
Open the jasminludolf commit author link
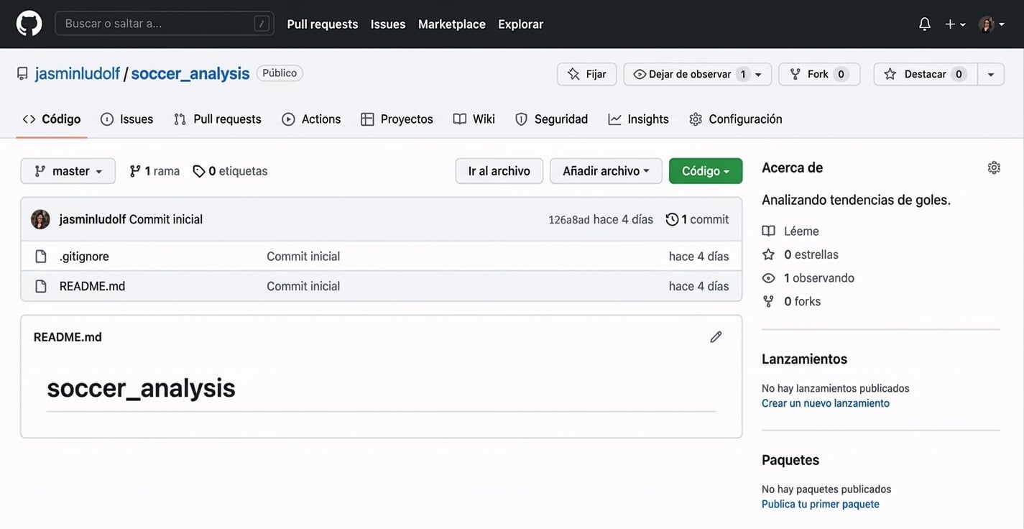coord(93,219)
